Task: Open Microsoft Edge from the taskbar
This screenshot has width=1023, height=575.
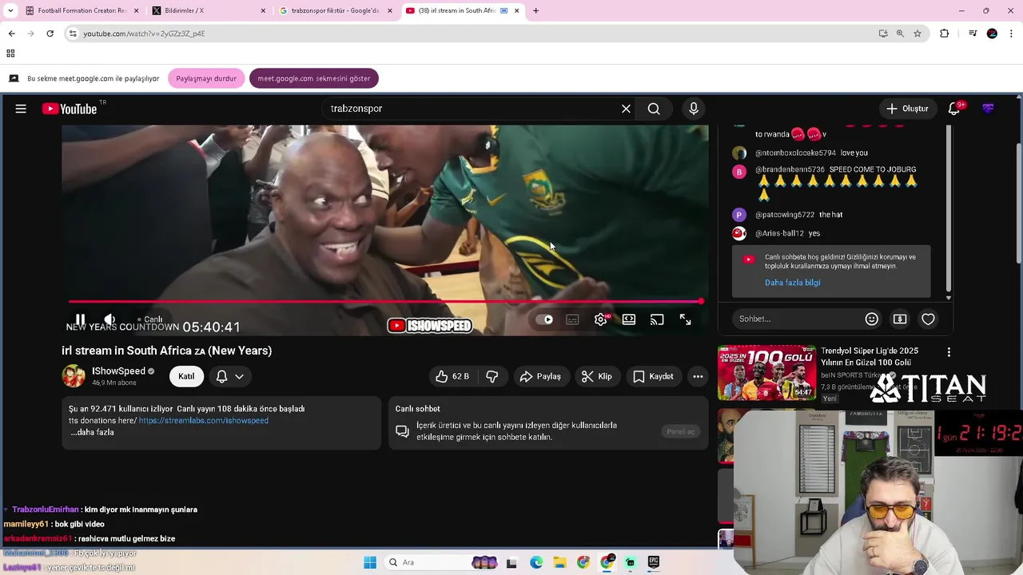Action: pyautogui.click(x=535, y=562)
